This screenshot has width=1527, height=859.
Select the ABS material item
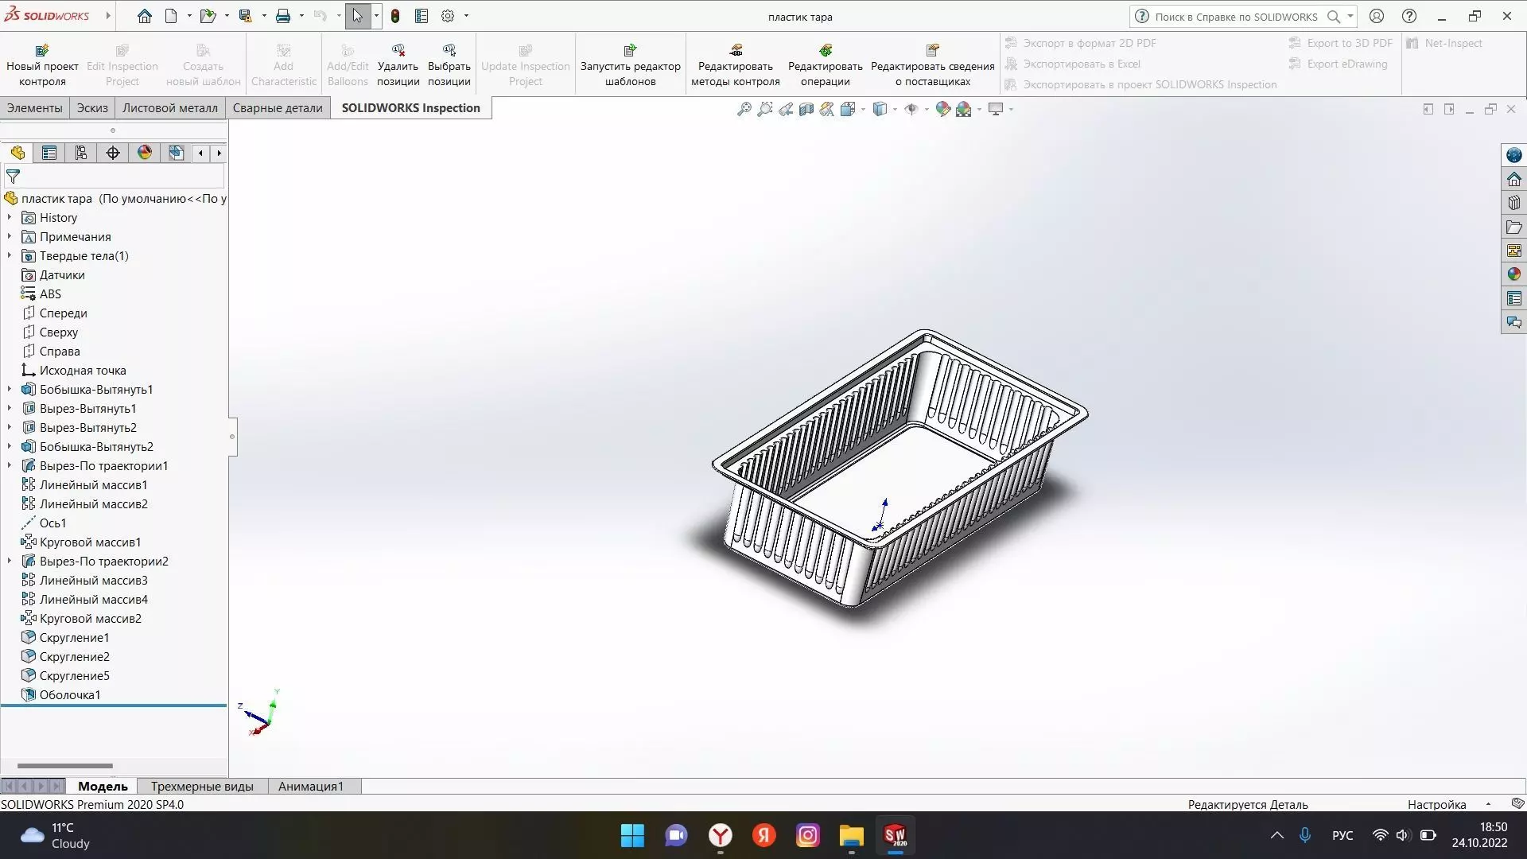(50, 293)
